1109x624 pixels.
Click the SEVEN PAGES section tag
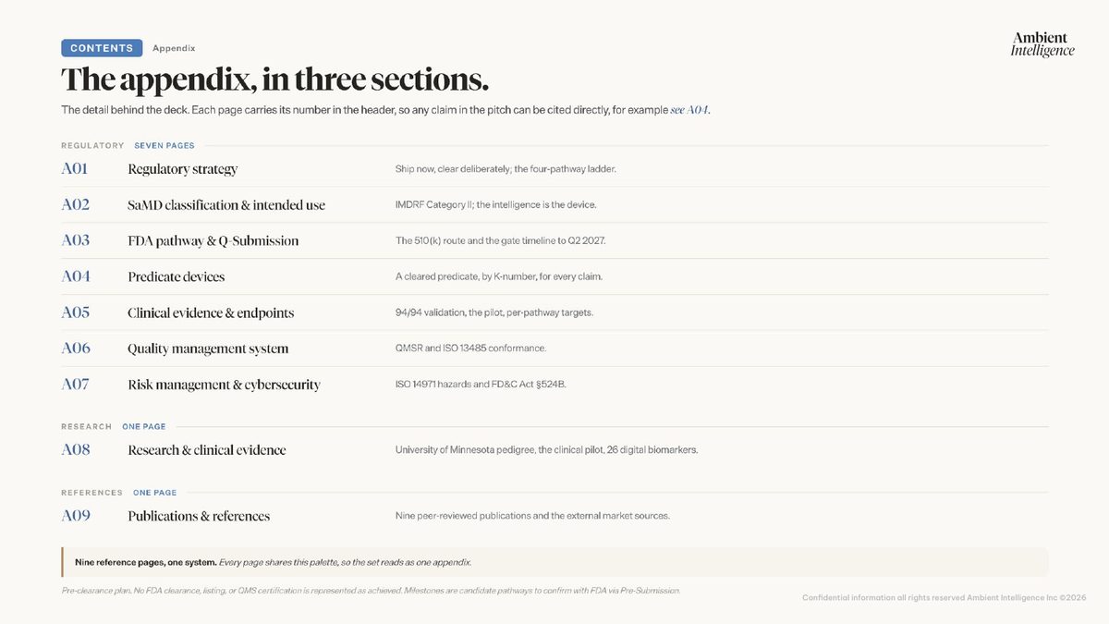click(165, 145)
